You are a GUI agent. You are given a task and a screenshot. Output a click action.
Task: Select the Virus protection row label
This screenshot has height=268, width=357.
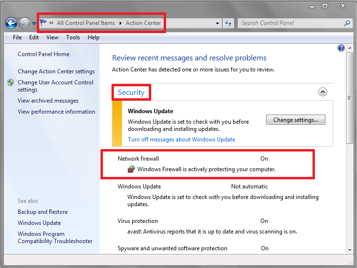tap(138, 221)
